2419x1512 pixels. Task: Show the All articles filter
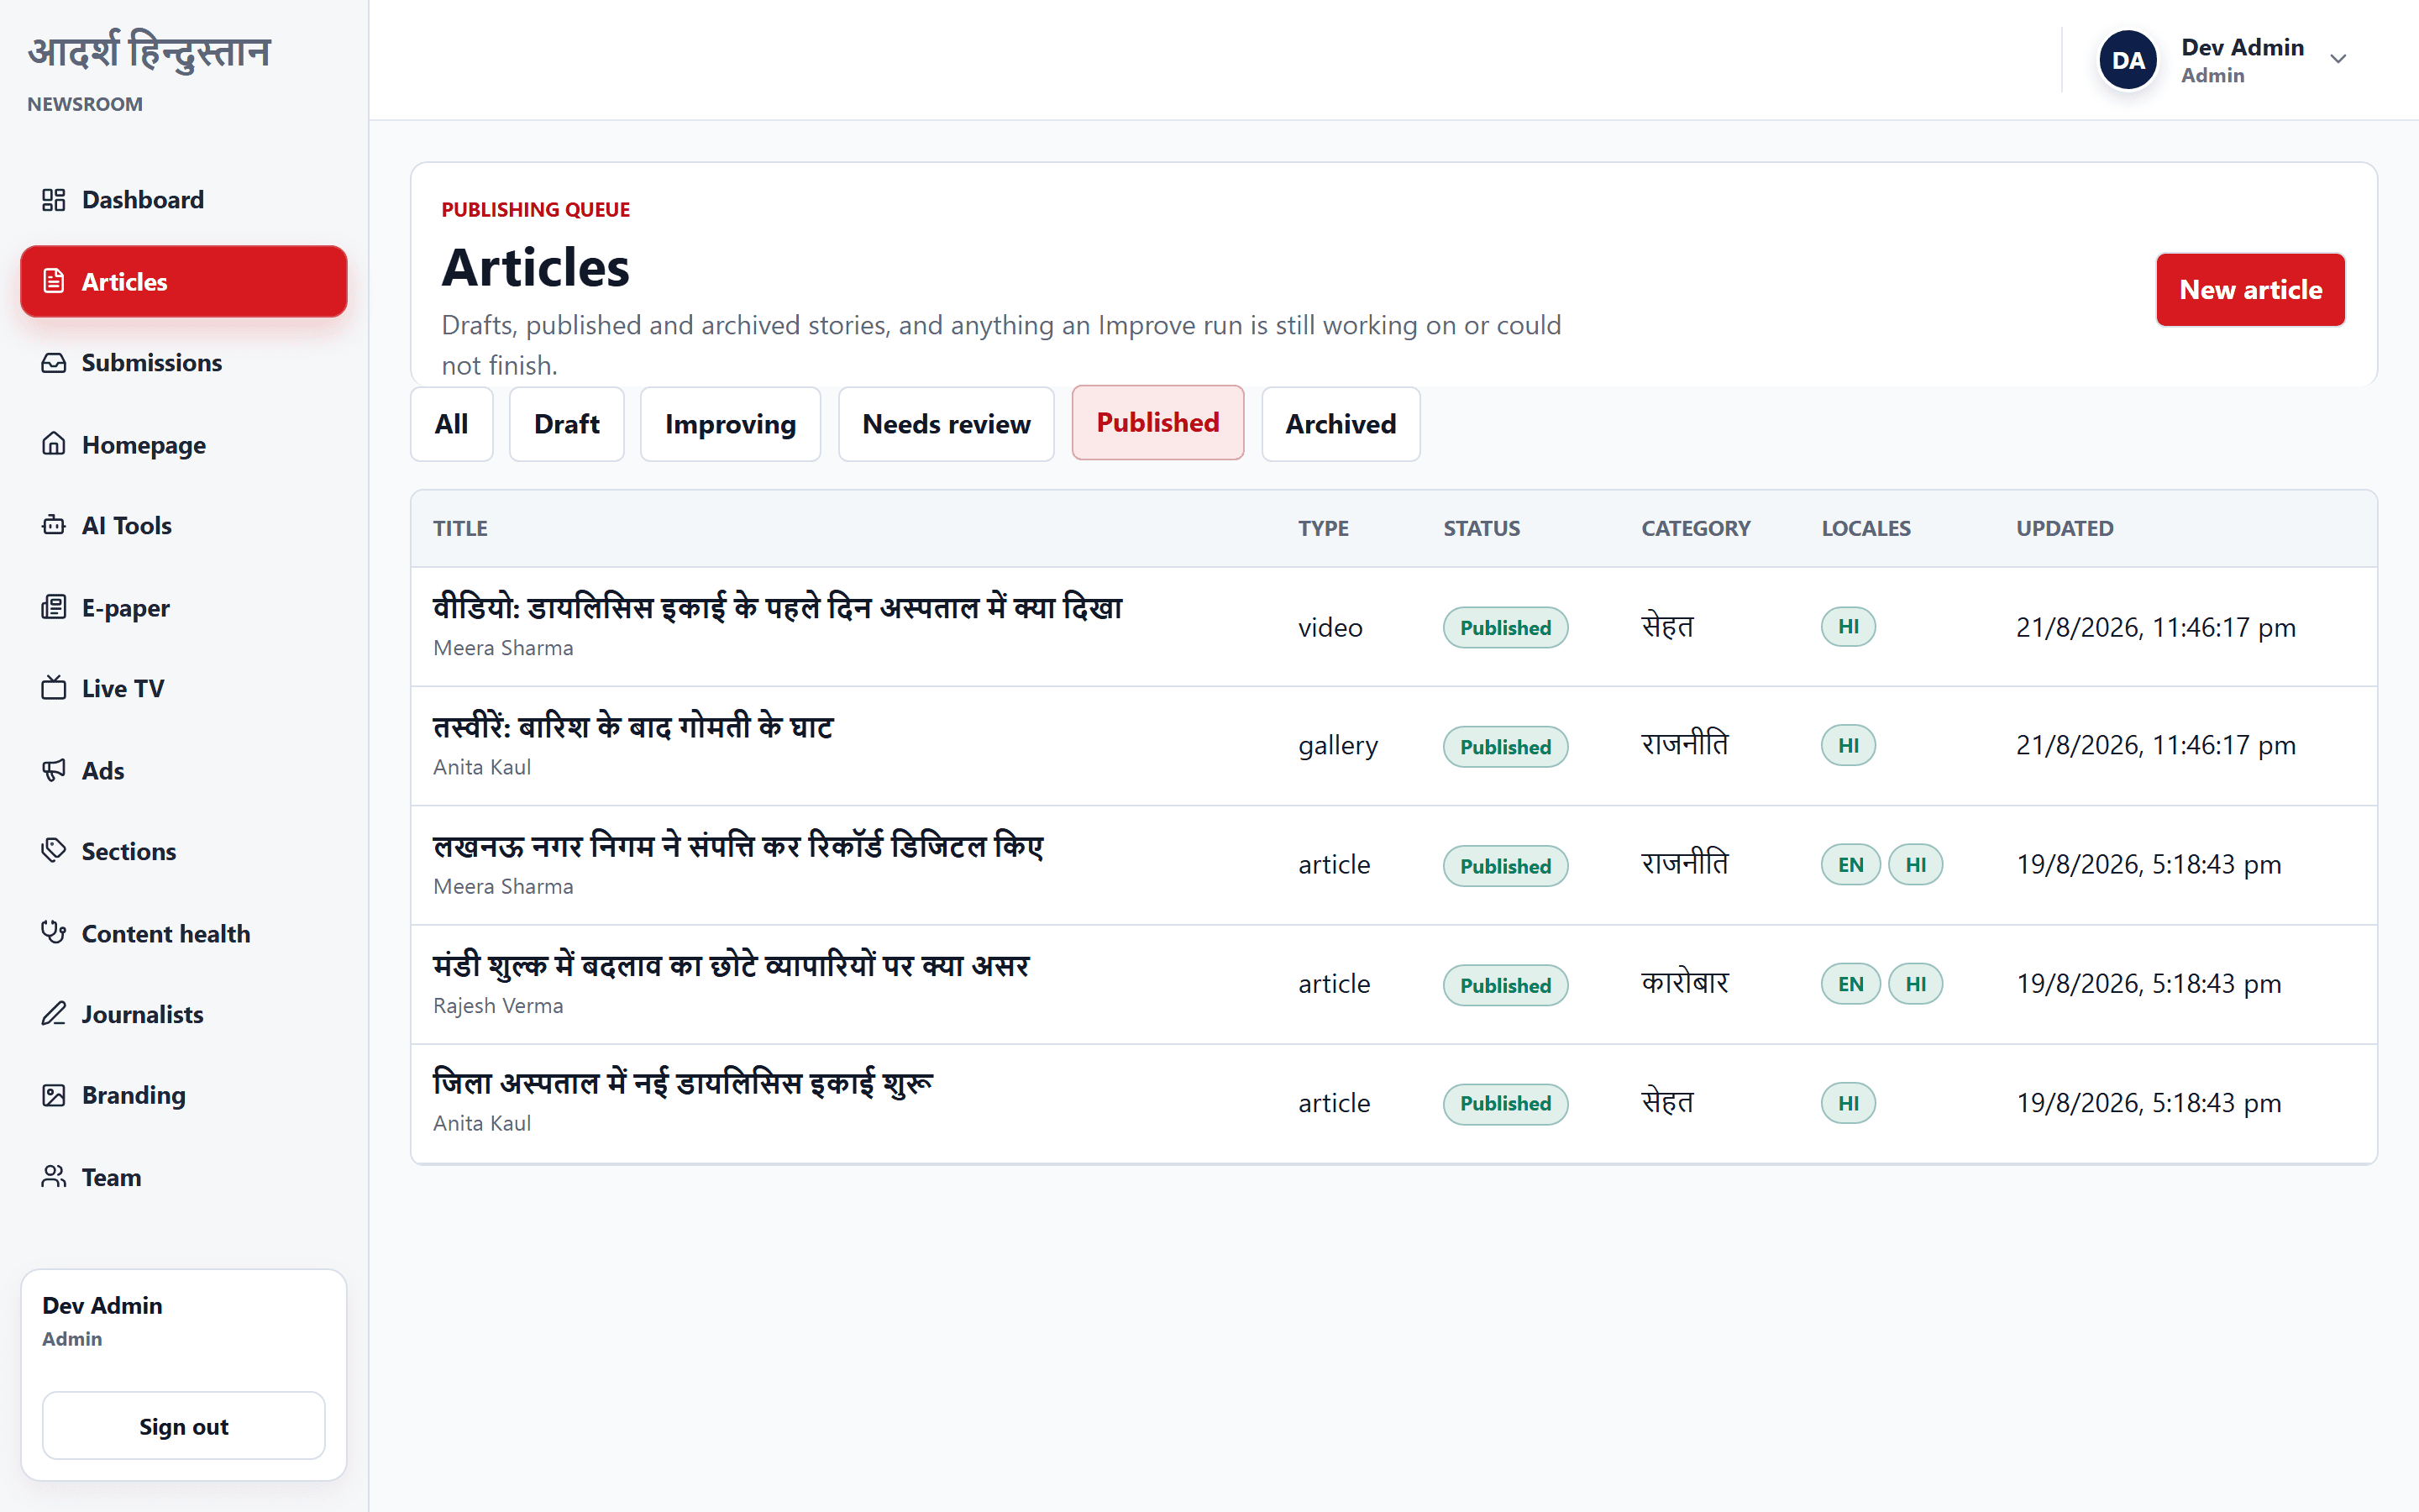(x=452, y=424)
